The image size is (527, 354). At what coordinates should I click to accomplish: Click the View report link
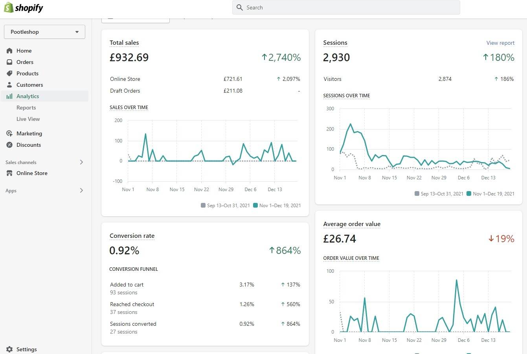pos(500,43)
